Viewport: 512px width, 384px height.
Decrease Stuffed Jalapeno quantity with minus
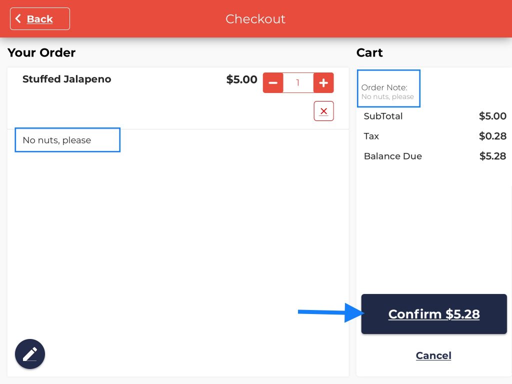pyautogui.click(x=273, y=83)
